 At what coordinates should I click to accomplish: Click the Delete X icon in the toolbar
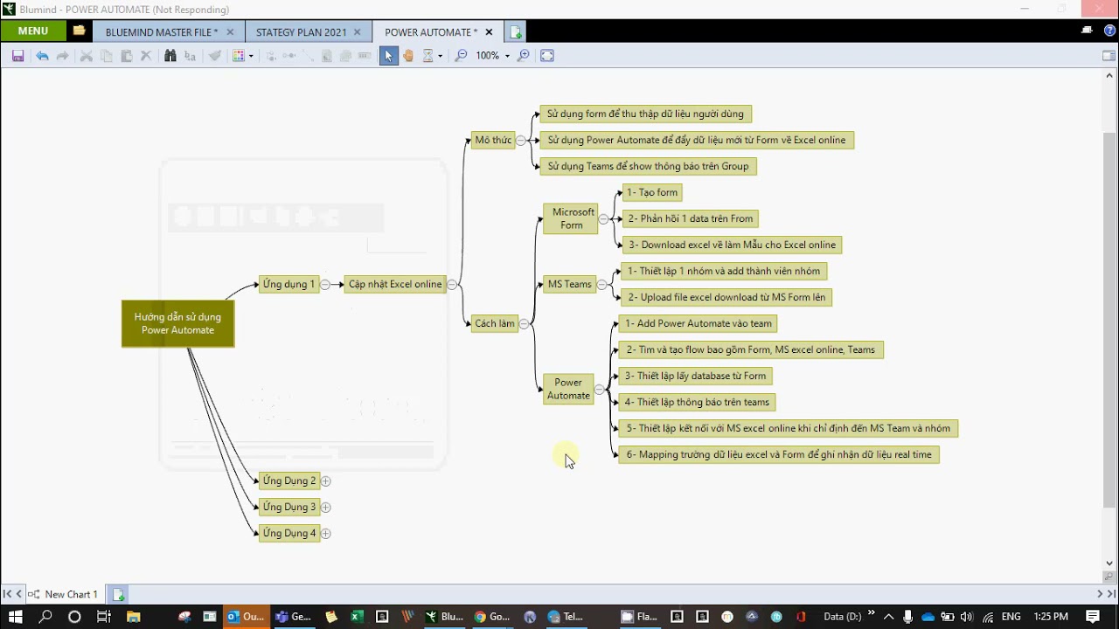[146, 56]
